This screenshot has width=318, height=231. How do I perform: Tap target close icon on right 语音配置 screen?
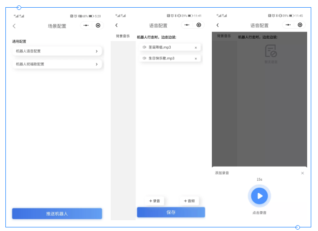pos(300,25)
